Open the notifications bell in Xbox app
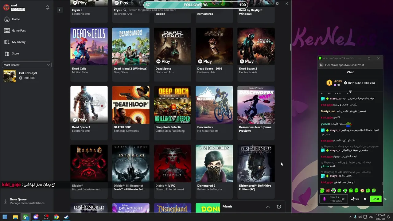393x221 pixels. click(x=47, y=7)
